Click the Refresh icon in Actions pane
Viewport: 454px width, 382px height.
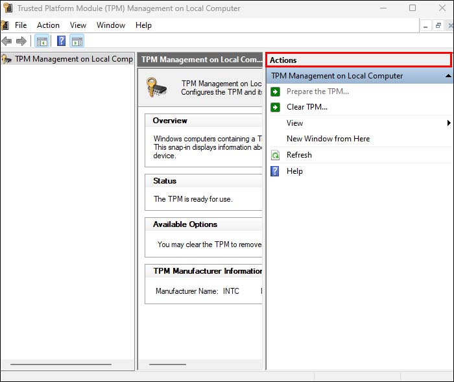(275, 155)
